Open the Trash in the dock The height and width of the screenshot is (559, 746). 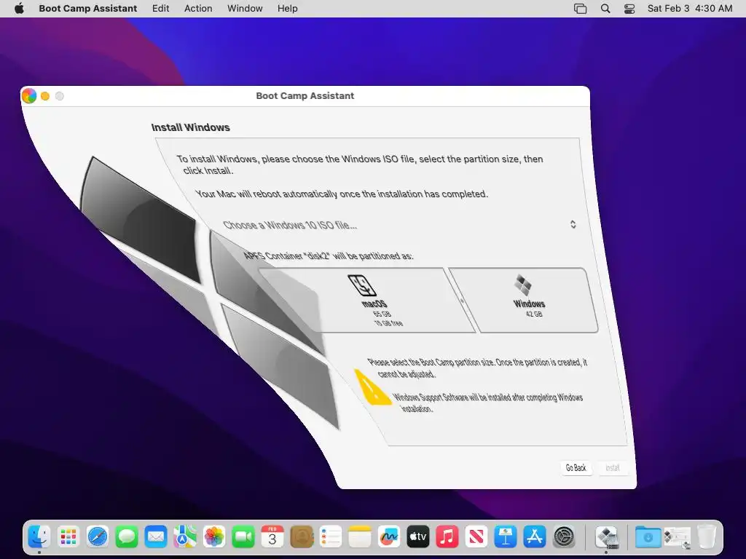707,537
